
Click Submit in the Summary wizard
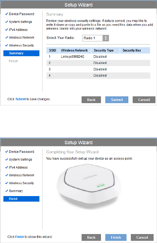117,100
